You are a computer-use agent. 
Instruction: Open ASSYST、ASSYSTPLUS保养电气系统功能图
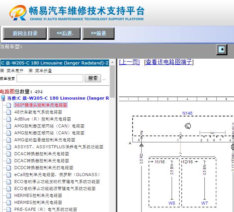[59, 147]
